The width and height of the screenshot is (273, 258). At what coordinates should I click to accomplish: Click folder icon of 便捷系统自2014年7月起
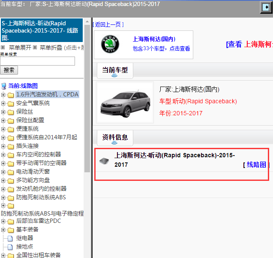11,138
